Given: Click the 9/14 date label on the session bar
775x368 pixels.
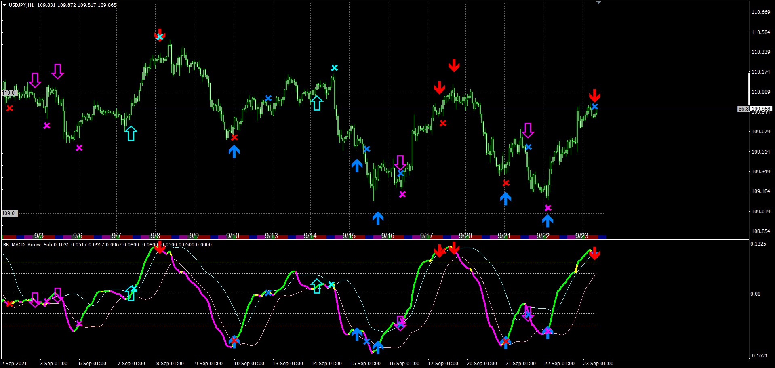Looking at the screenshot, I should [310, 236].
